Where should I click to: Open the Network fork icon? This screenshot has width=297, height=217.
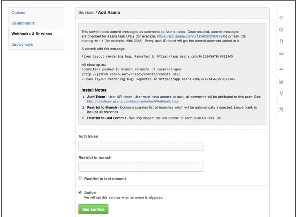coord(281,93)
